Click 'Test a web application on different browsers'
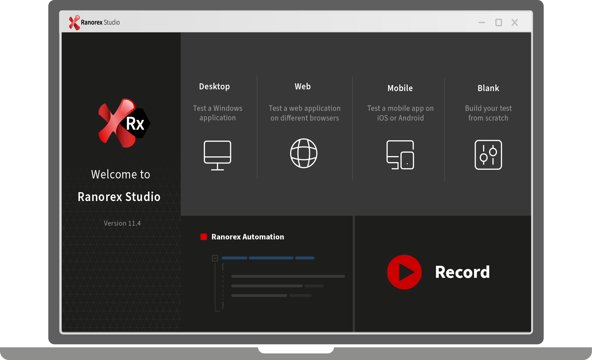592x360 pixels. (305, 113)
